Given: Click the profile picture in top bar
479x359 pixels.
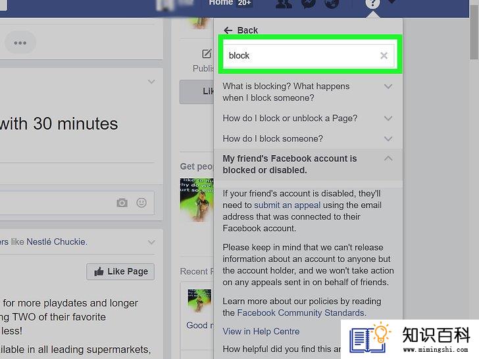Looking at the screenshot, I should tap(166, 5).
